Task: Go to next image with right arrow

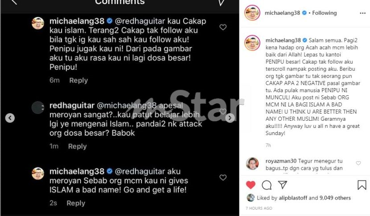Action: [x=230, y=118]
